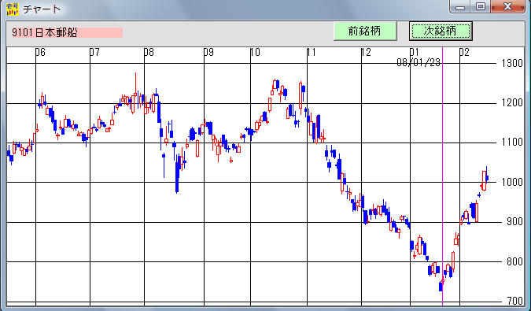Click the magenta vertical date marker line

coord(442,176)
